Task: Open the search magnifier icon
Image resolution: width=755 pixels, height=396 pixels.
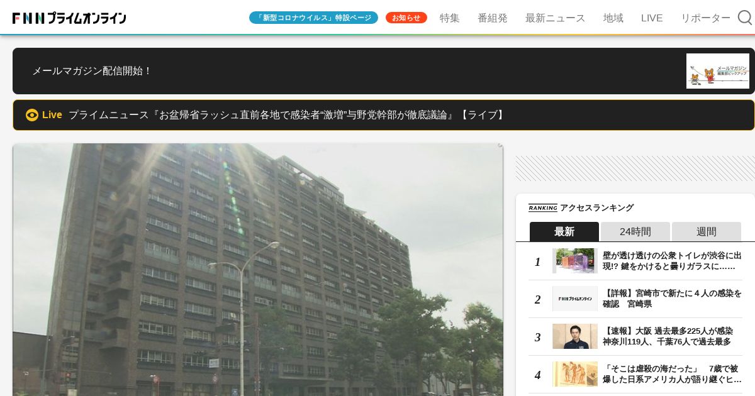Action: pyautogui.click(x=745, y=18)
